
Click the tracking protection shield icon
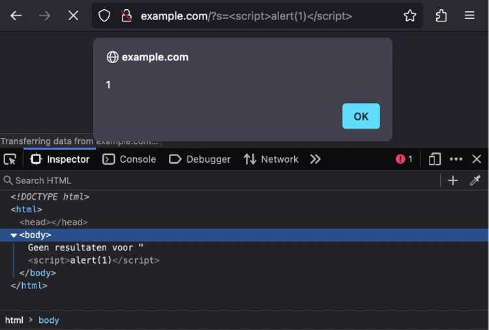105,16
